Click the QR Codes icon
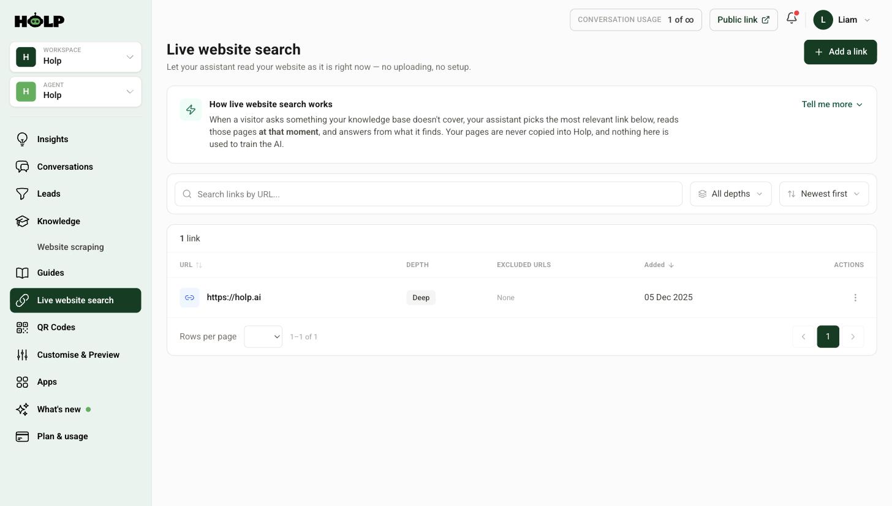Screen dimensions: 892x506 point(22,328)
